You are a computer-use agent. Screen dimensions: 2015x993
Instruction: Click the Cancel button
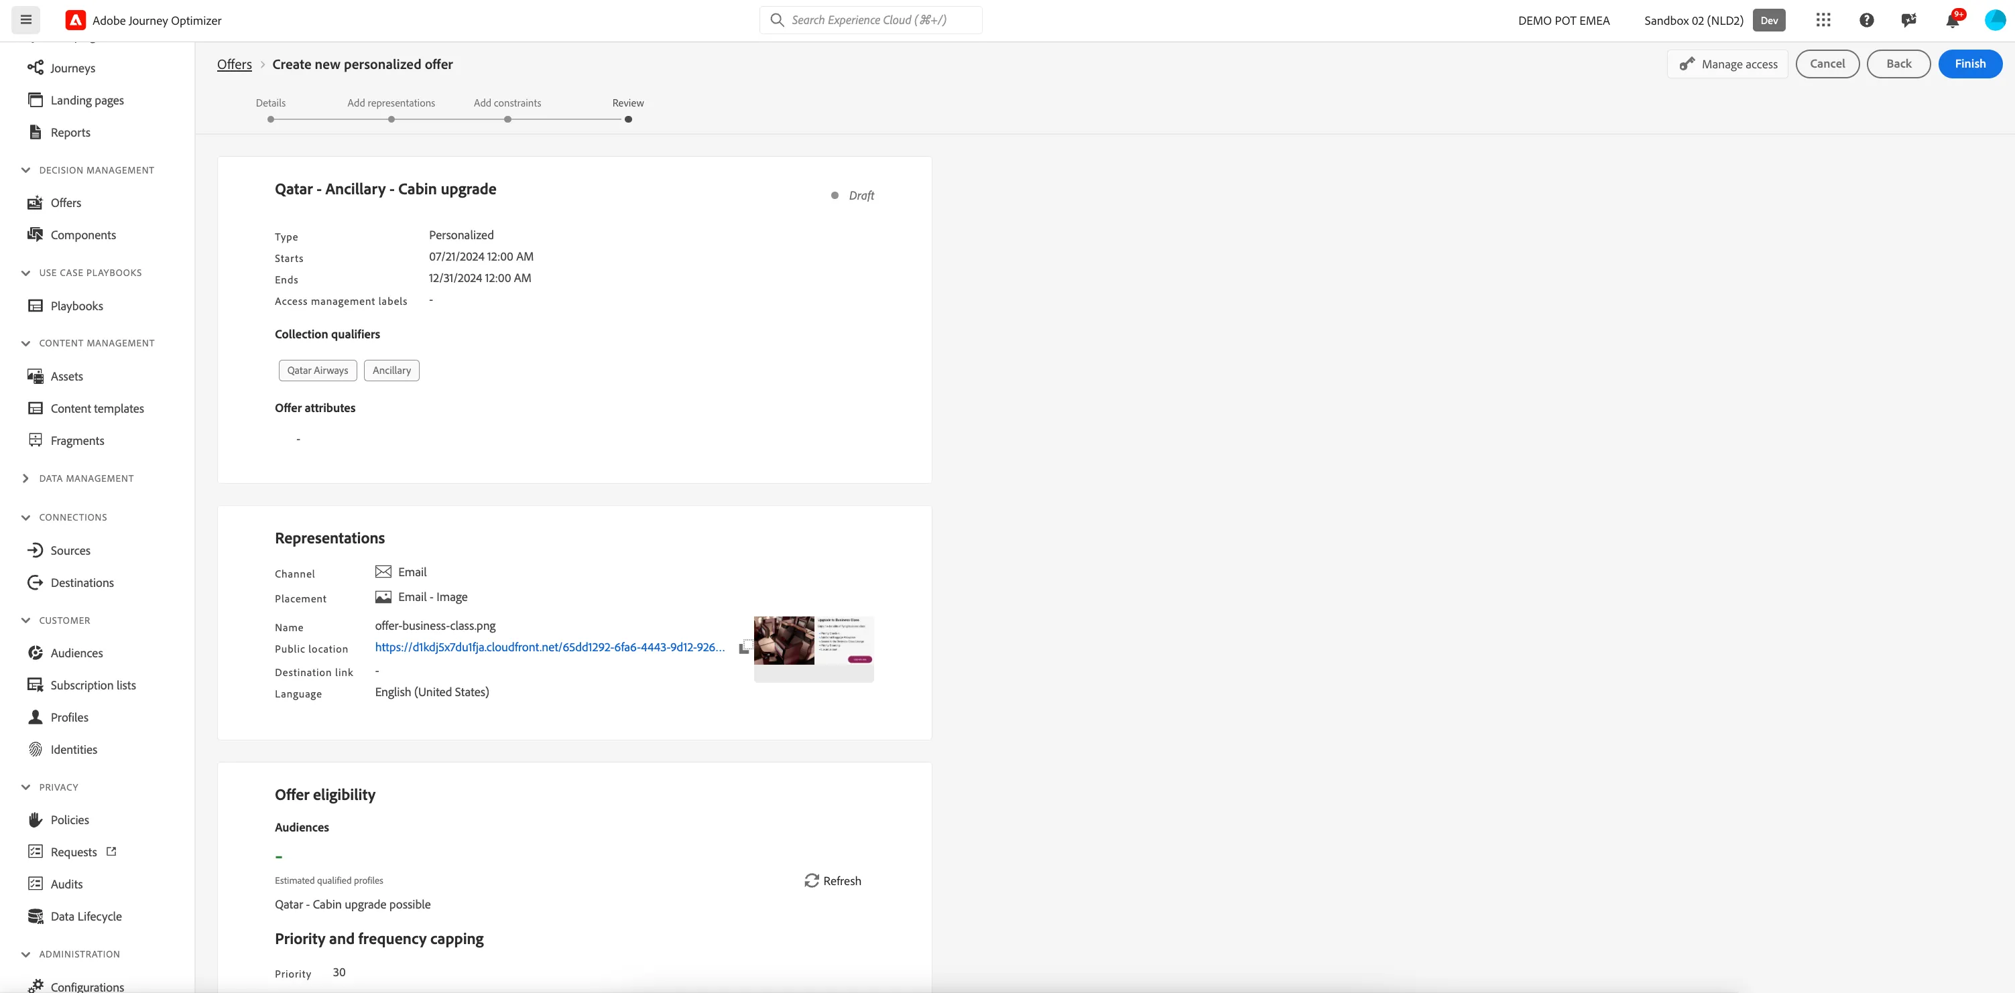[1827, 64]
